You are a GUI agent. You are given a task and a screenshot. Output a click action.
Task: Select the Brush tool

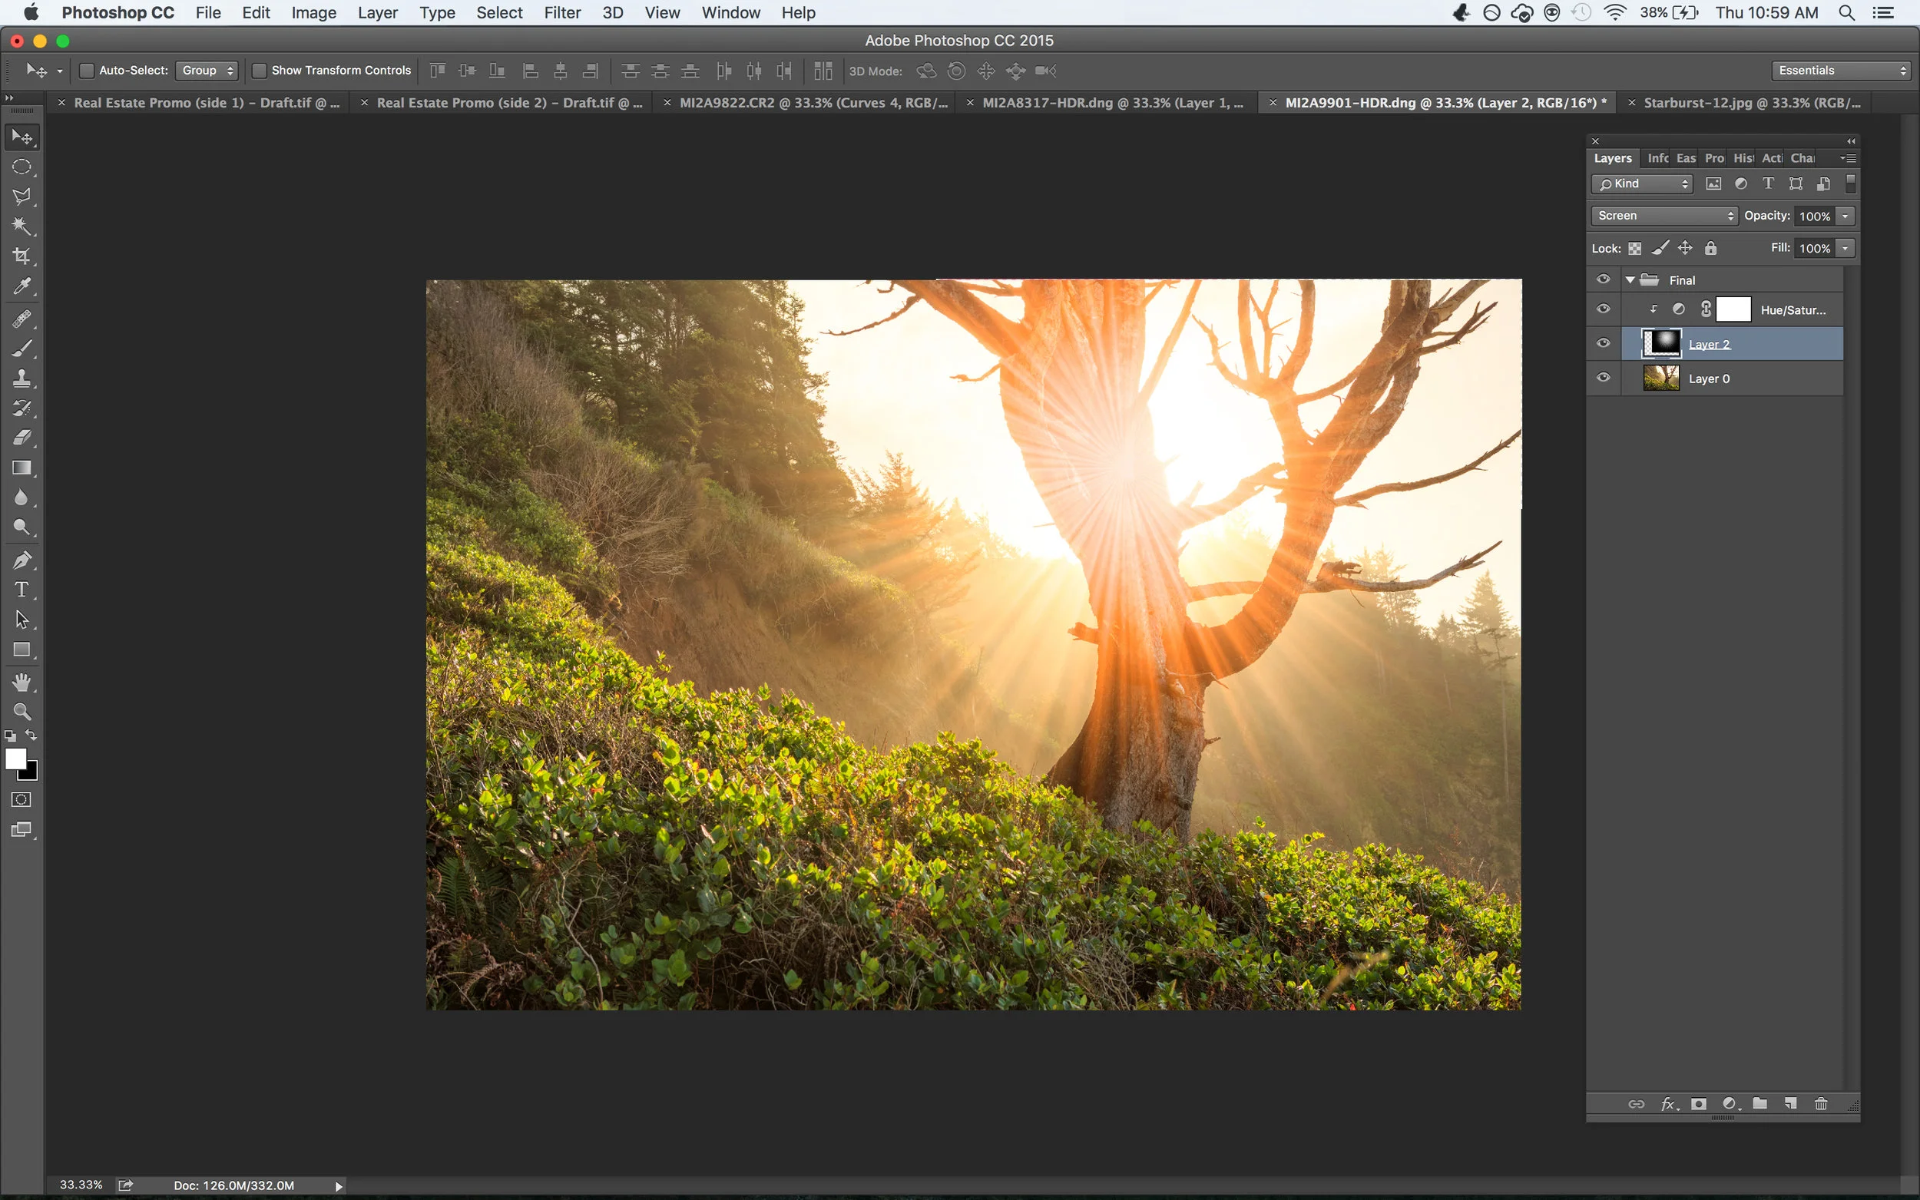tap(22, 349)
